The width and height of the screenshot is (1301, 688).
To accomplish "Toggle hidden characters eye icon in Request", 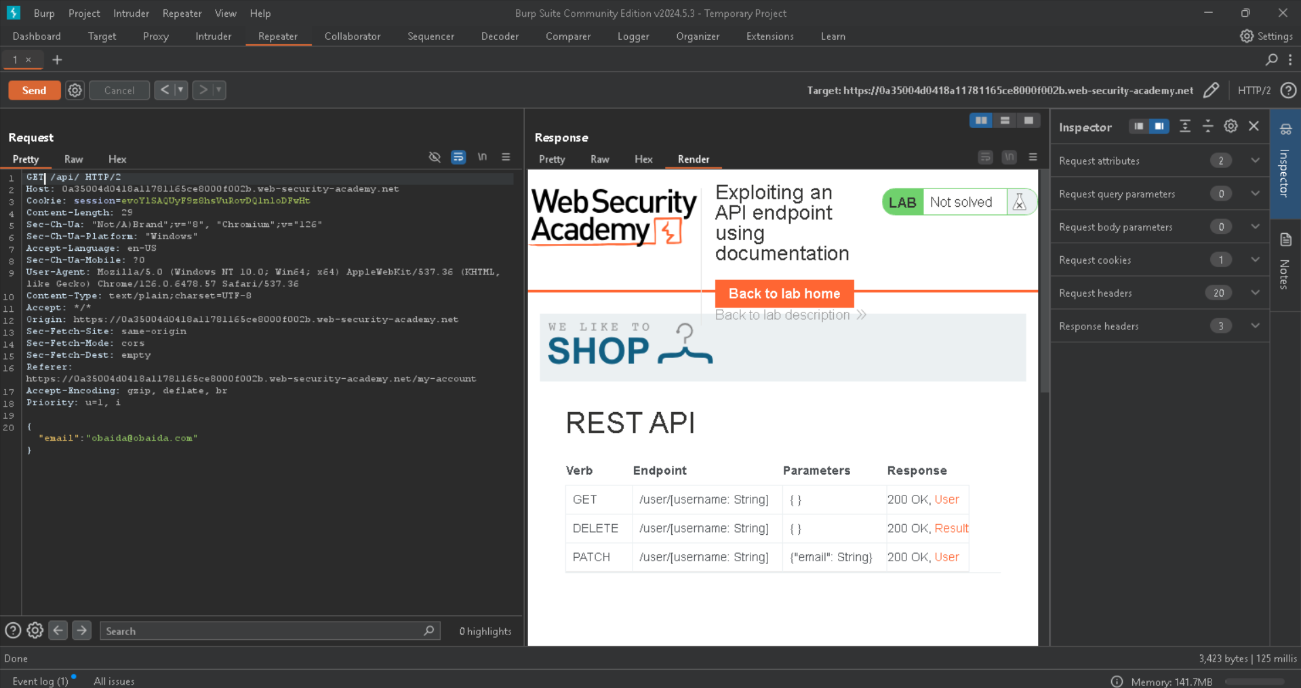I will tap(435, 157).
